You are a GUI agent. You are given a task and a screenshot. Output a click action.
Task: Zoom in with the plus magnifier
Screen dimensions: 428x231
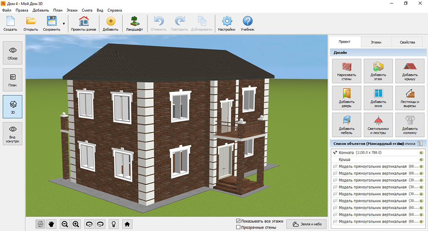point(76,224)
